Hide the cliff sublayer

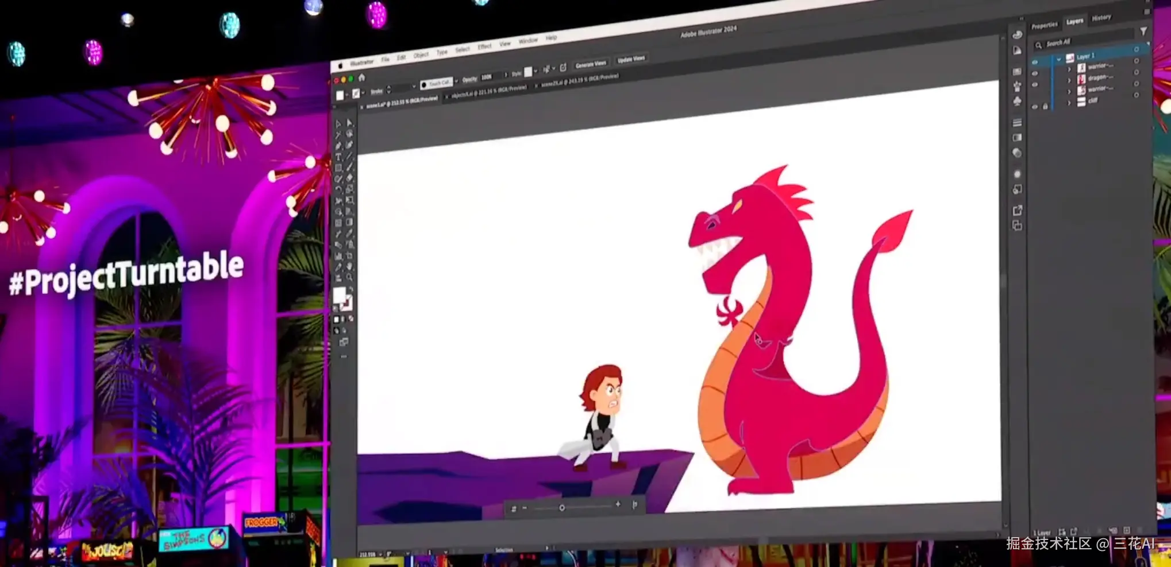click(1035, 107)
